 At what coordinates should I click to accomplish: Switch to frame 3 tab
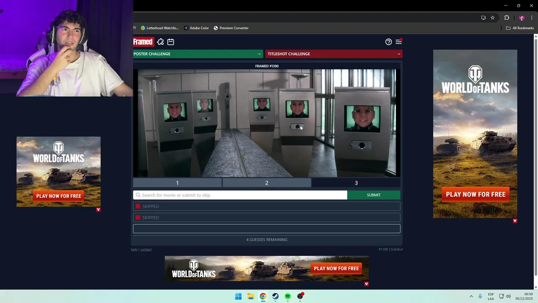point(356,183)
